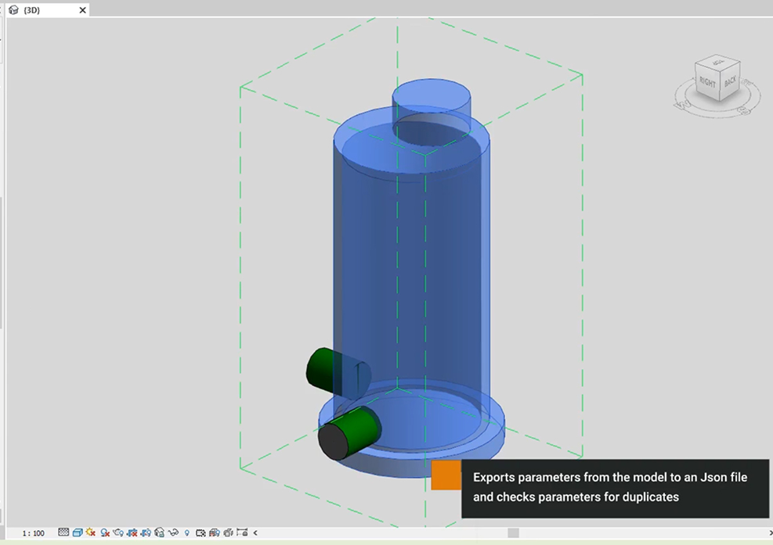Open the Visual Style menu
The height and width of the screenshot is (545, 773).
point(78,533)
